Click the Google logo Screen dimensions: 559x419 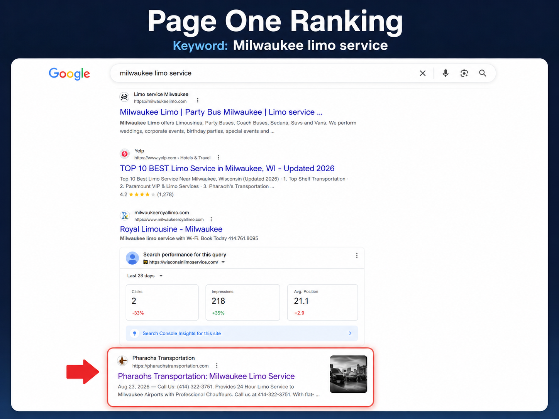pos(69,73)
